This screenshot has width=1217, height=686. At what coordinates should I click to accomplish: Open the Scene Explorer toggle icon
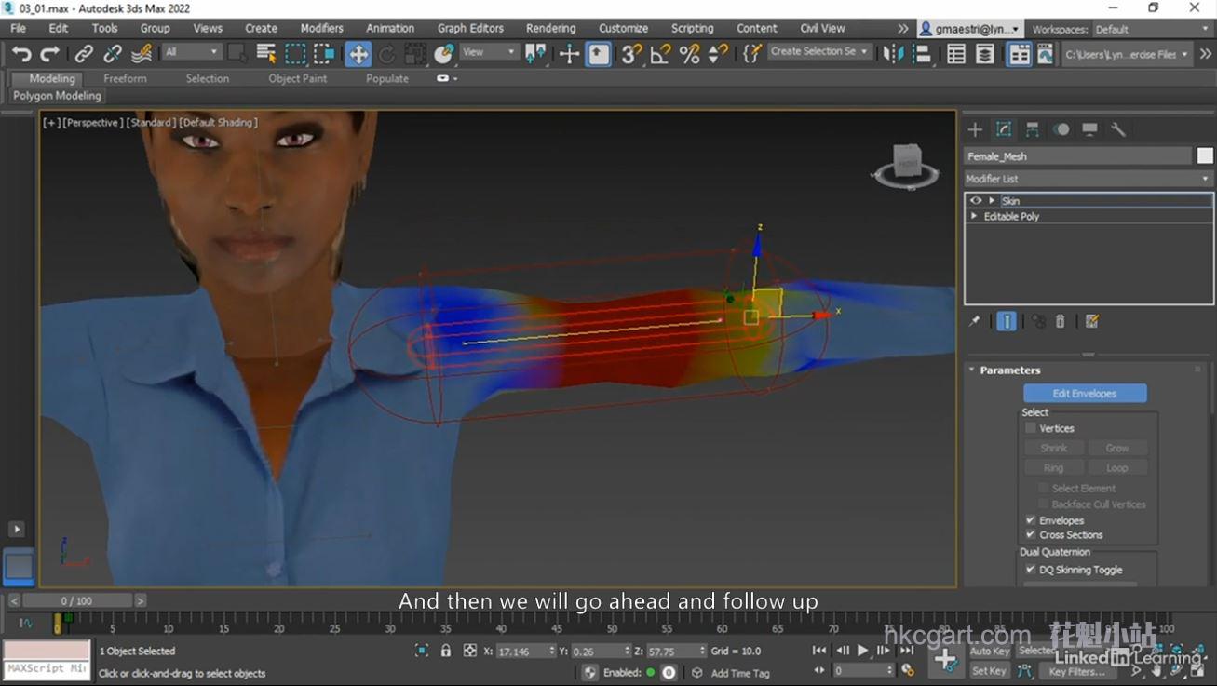tap(956, 54)
